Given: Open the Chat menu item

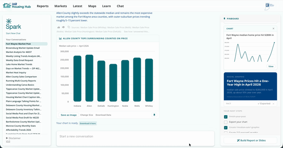Looking at the screenshot, I should (x=120, y=6).
